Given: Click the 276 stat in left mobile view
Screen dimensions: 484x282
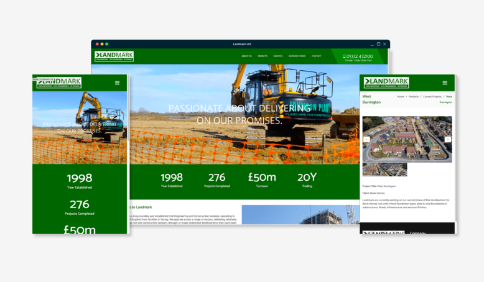Looking at the screenshot, I should (x=80, y=207).
